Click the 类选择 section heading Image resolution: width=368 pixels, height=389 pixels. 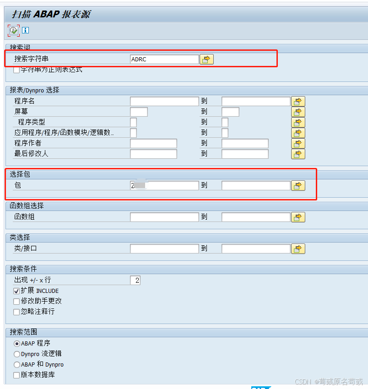click(x=20, y=238)
